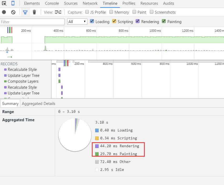Enable the Paint capture checkbox
This screenshot has width=224, height=185.
pos(134,12)
